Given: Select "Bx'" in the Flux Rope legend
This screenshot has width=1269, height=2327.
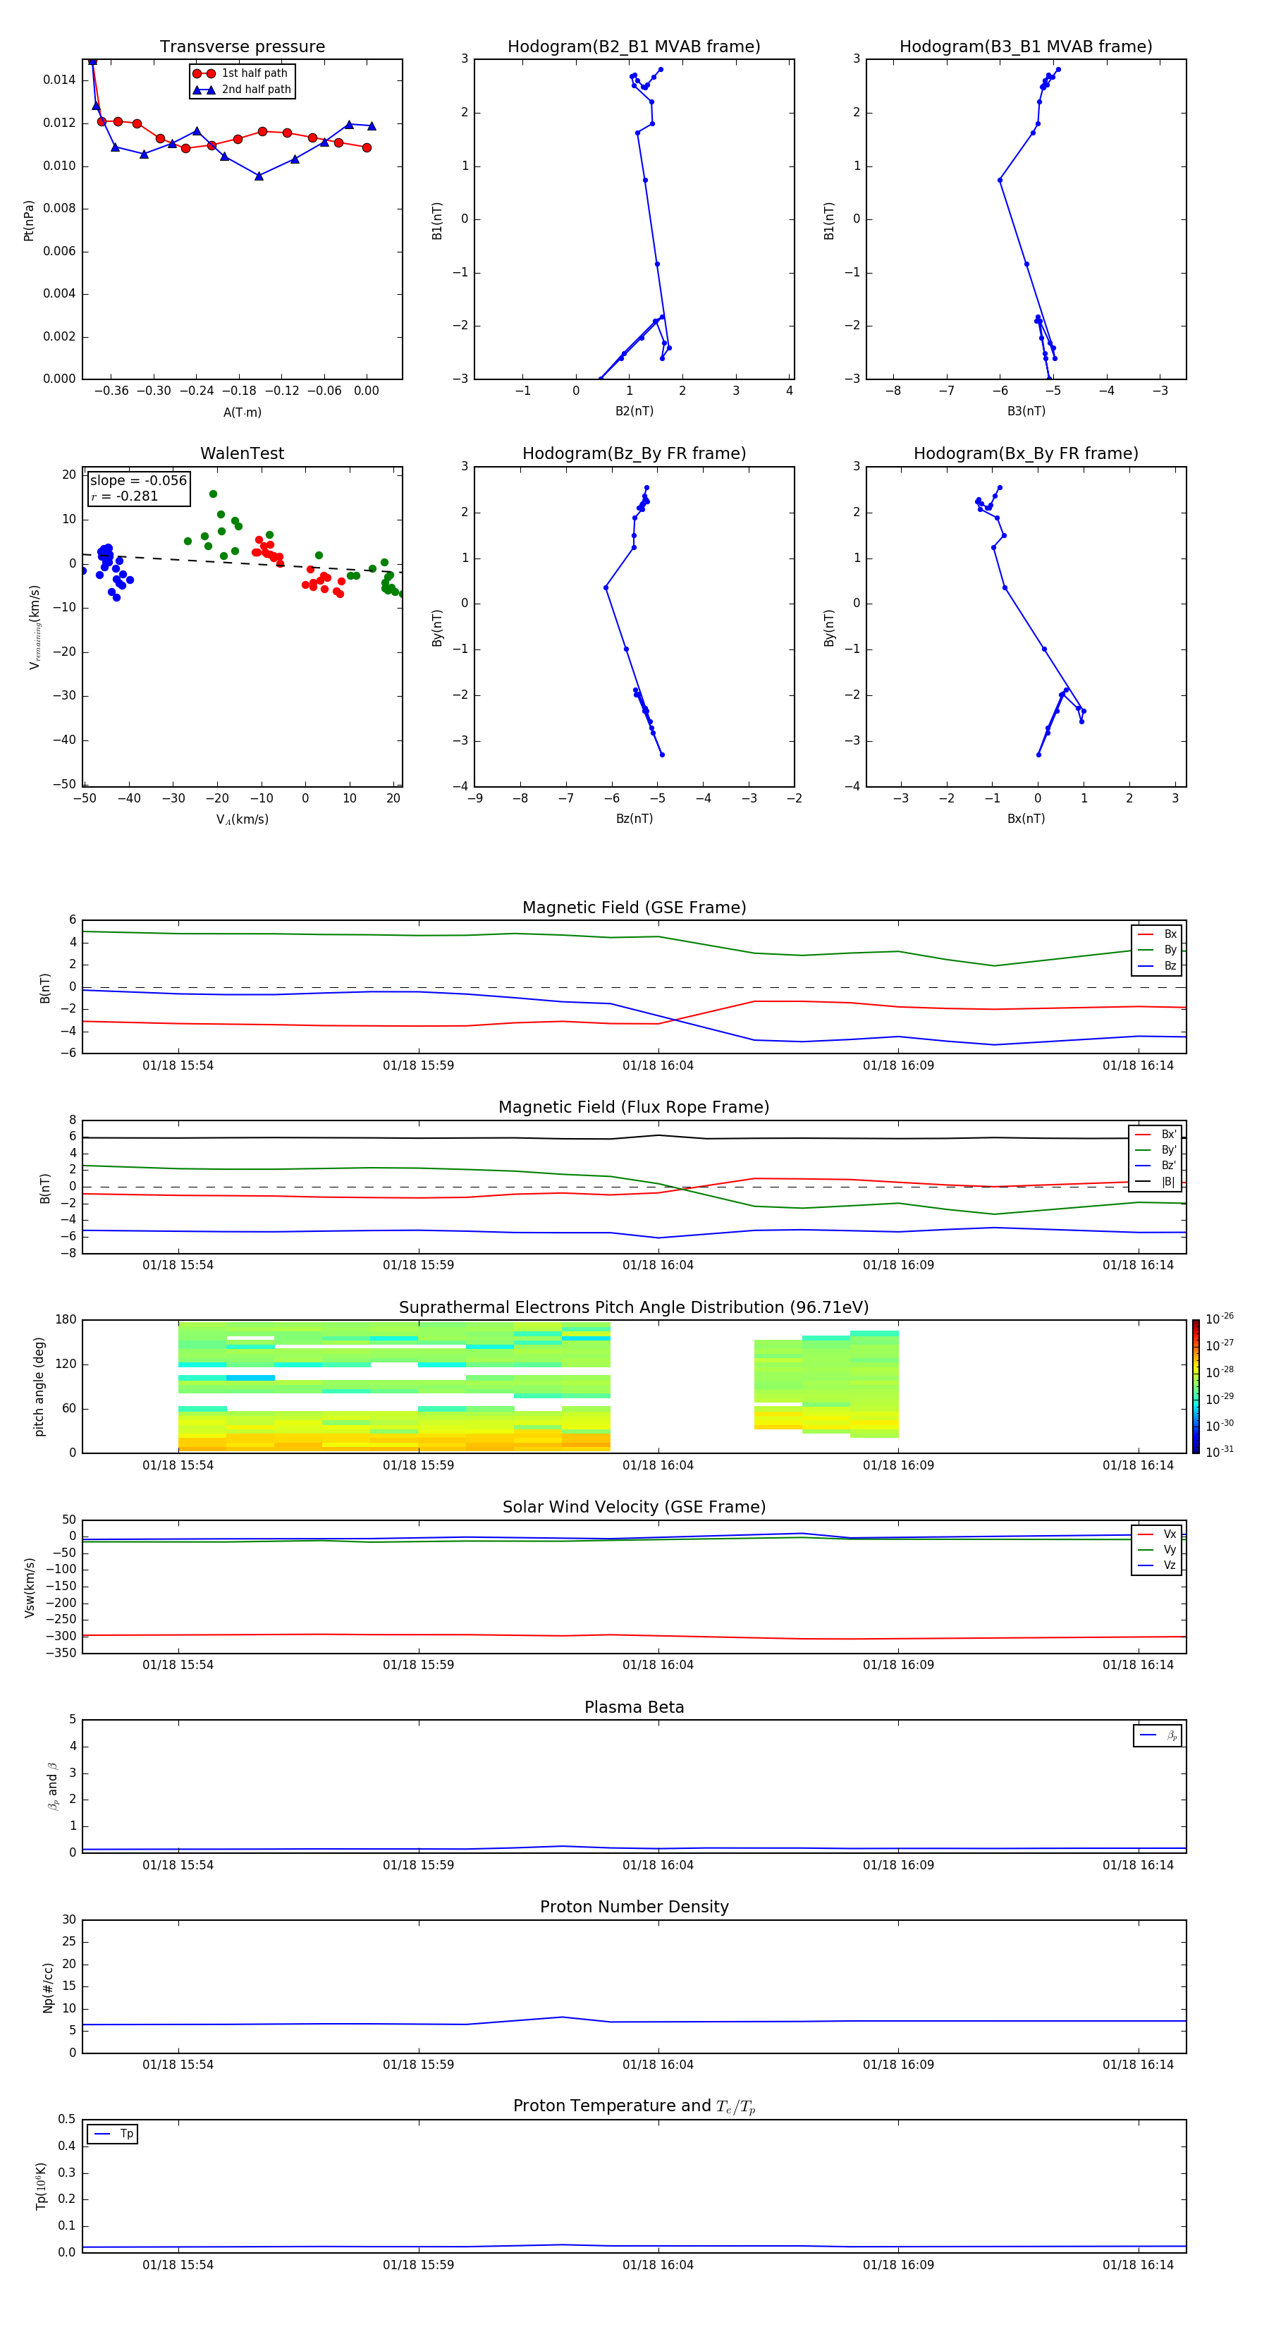Looking at the screenshot, I should pyautogui.click(x=1155, y=1135).
